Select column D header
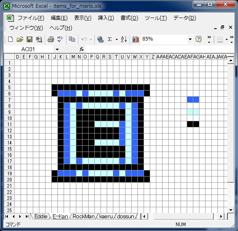The width and height of the screenshot is (238, 231). (x=18, y=57)
